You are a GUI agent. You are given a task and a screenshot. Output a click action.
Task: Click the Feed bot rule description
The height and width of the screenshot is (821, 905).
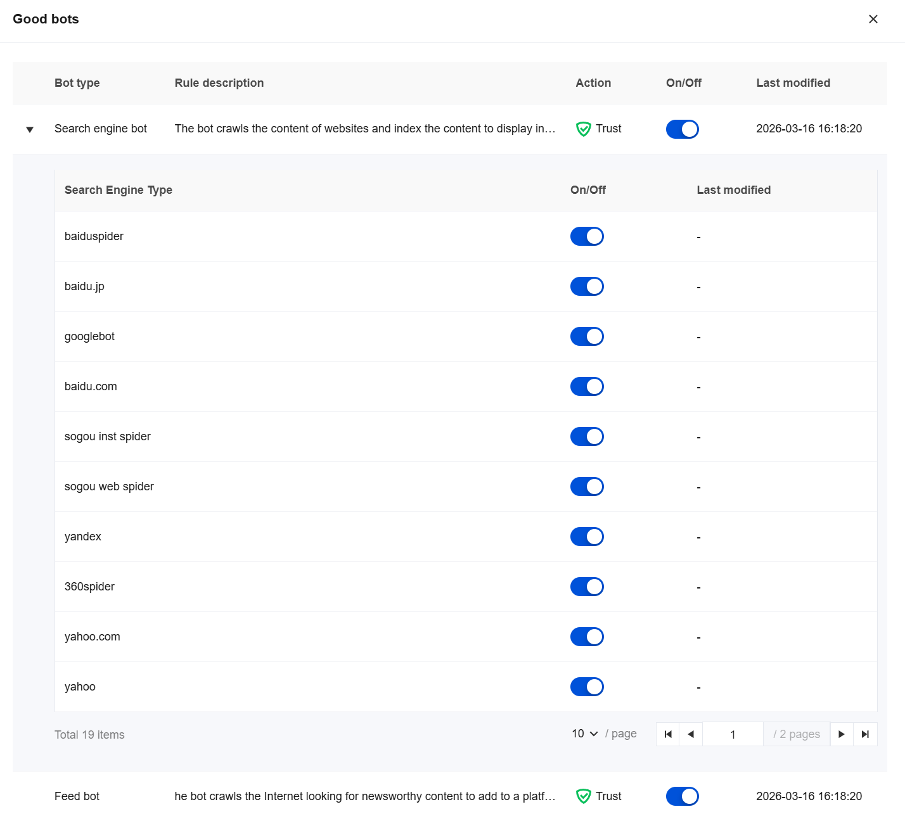365,796
